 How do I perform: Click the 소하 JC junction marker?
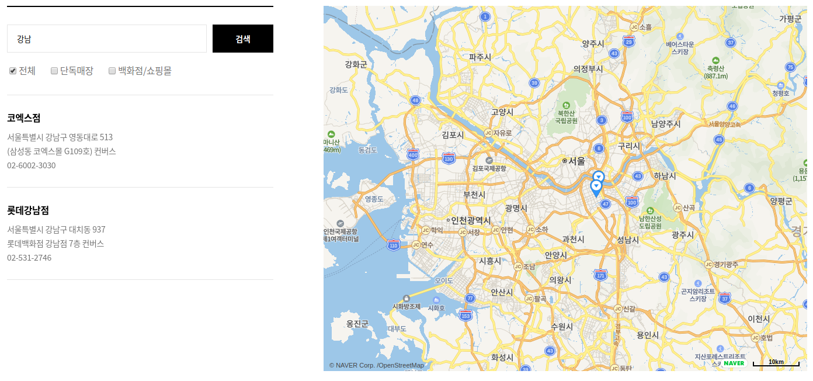pos(530,229)
